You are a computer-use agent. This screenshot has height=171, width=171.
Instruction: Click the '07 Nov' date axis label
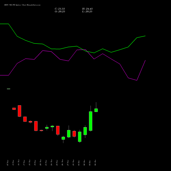coord(8,163)
